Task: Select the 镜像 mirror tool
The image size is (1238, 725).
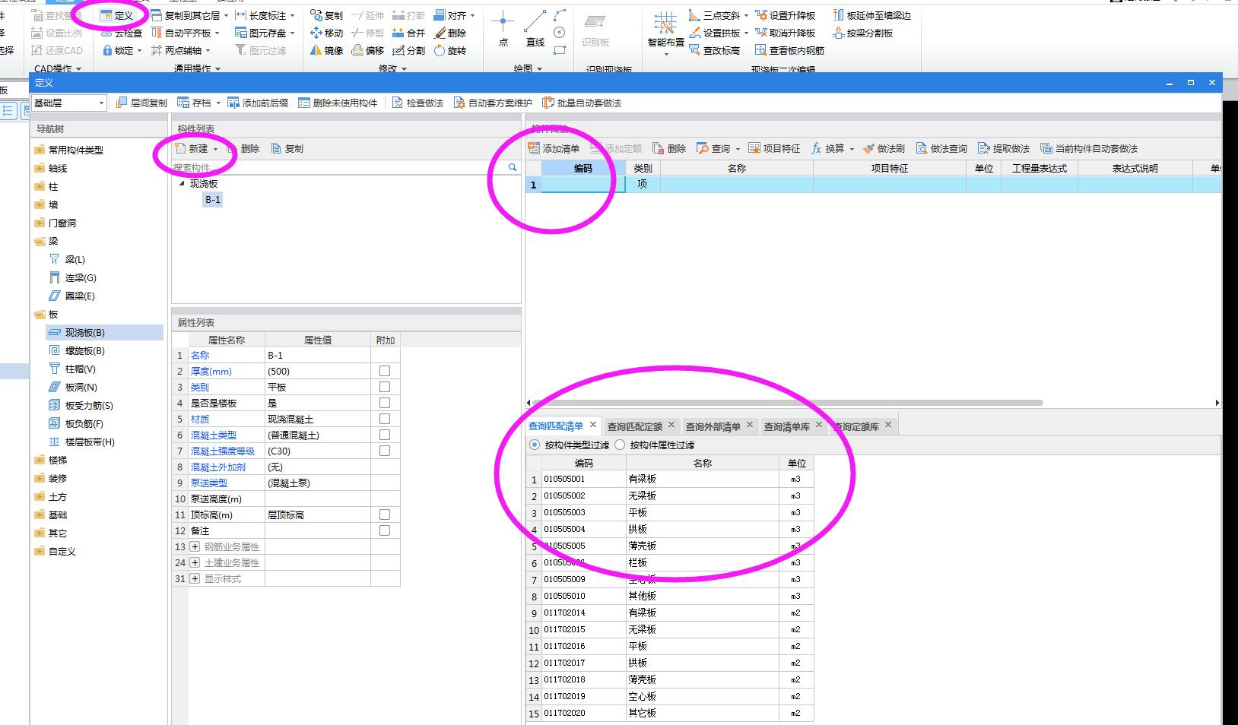Action: pos(326,50)
